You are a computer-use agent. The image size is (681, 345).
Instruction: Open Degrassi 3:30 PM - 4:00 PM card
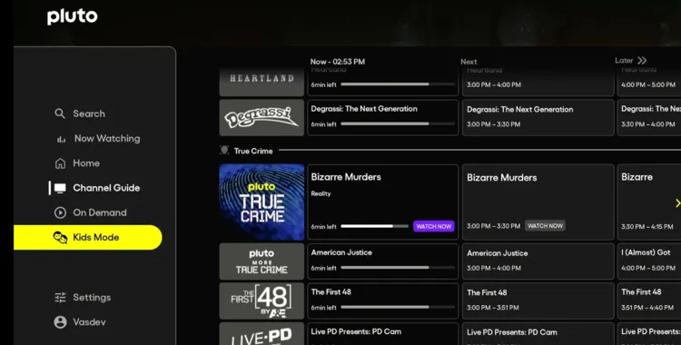tap(649, 117)
